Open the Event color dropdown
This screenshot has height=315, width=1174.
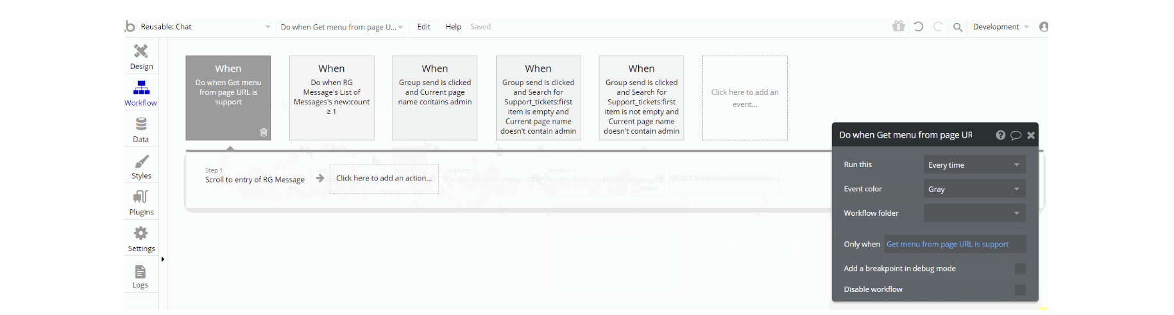click(x=974, y=190)
